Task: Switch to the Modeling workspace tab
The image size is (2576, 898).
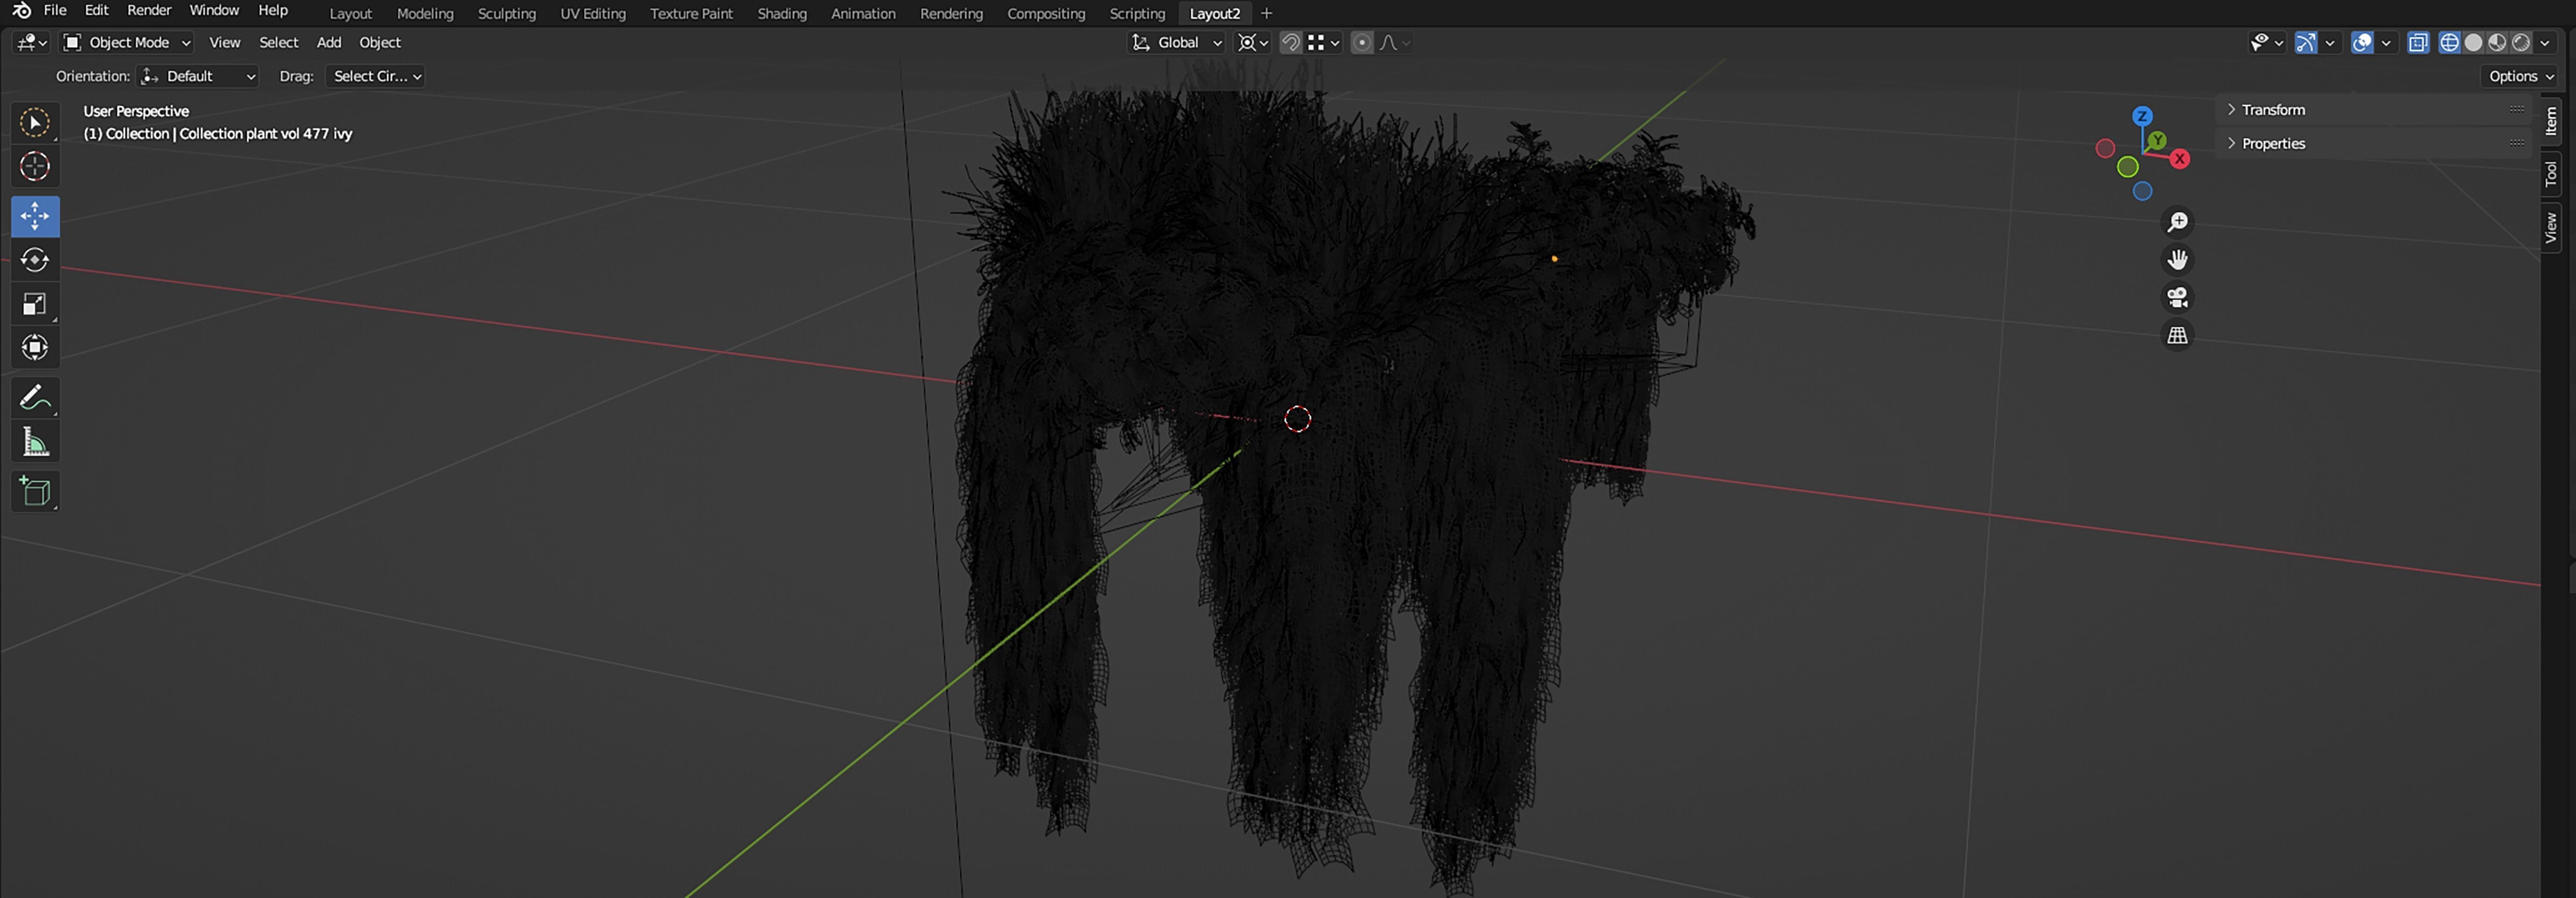Action: click(425, 14)
